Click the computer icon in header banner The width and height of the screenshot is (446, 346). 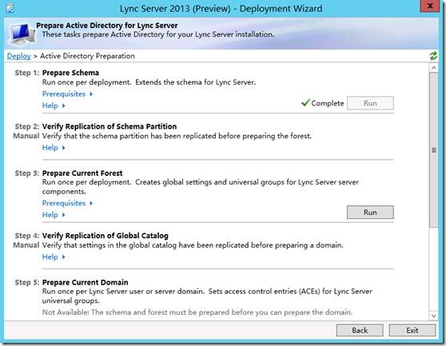click(22, 34)
